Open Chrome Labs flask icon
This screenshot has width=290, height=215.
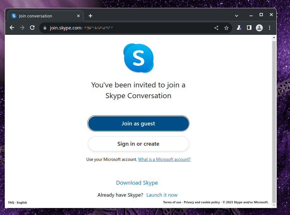click(239, 28)
